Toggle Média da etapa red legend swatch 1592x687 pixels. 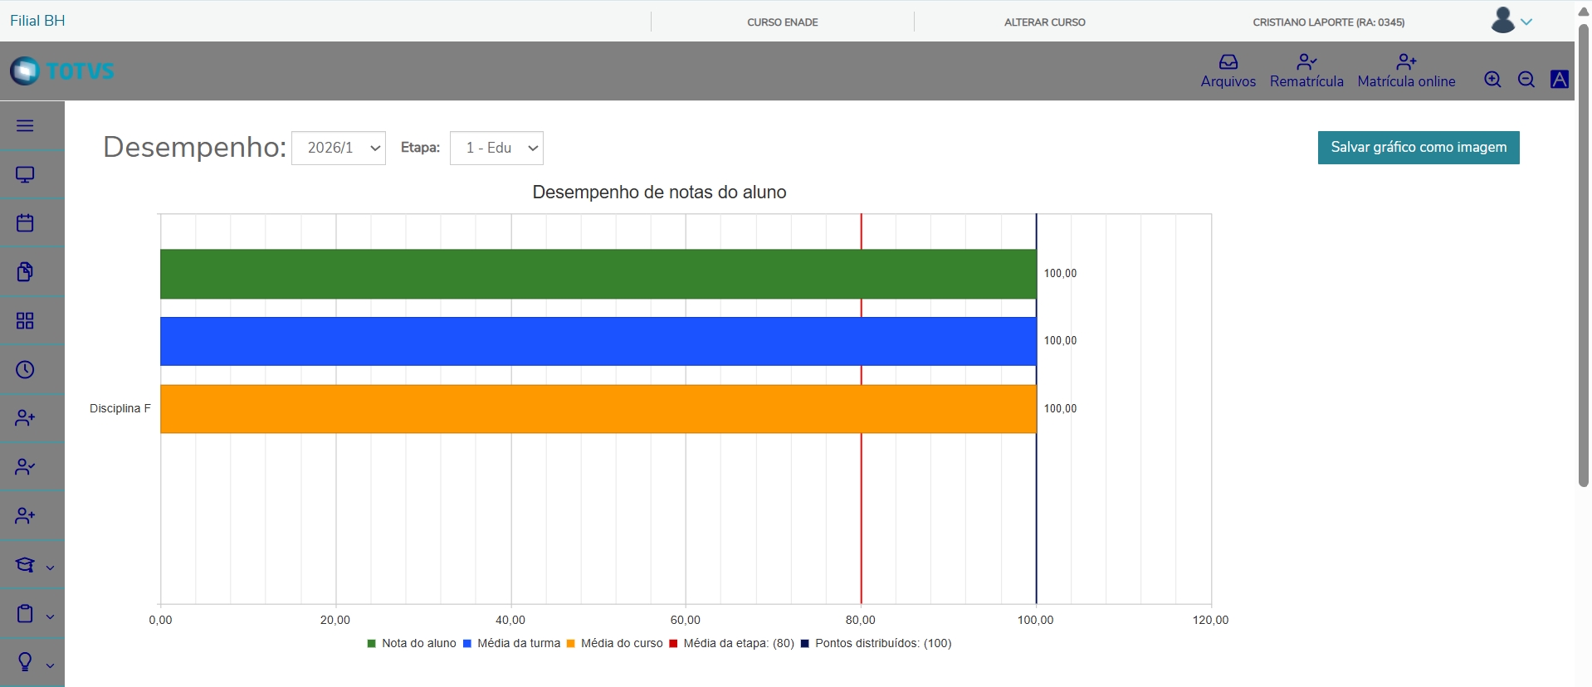[673, 644]
